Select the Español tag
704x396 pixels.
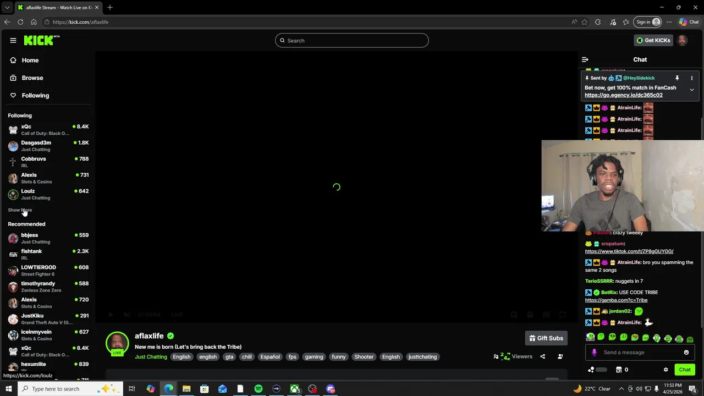pos(270,357)
